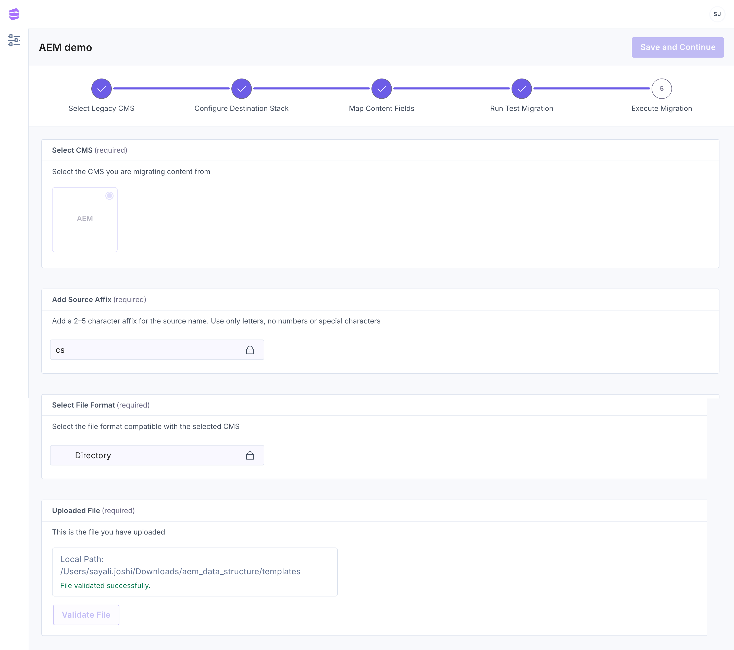Click the Map Content Fields checkmark circle

point(381,89)
